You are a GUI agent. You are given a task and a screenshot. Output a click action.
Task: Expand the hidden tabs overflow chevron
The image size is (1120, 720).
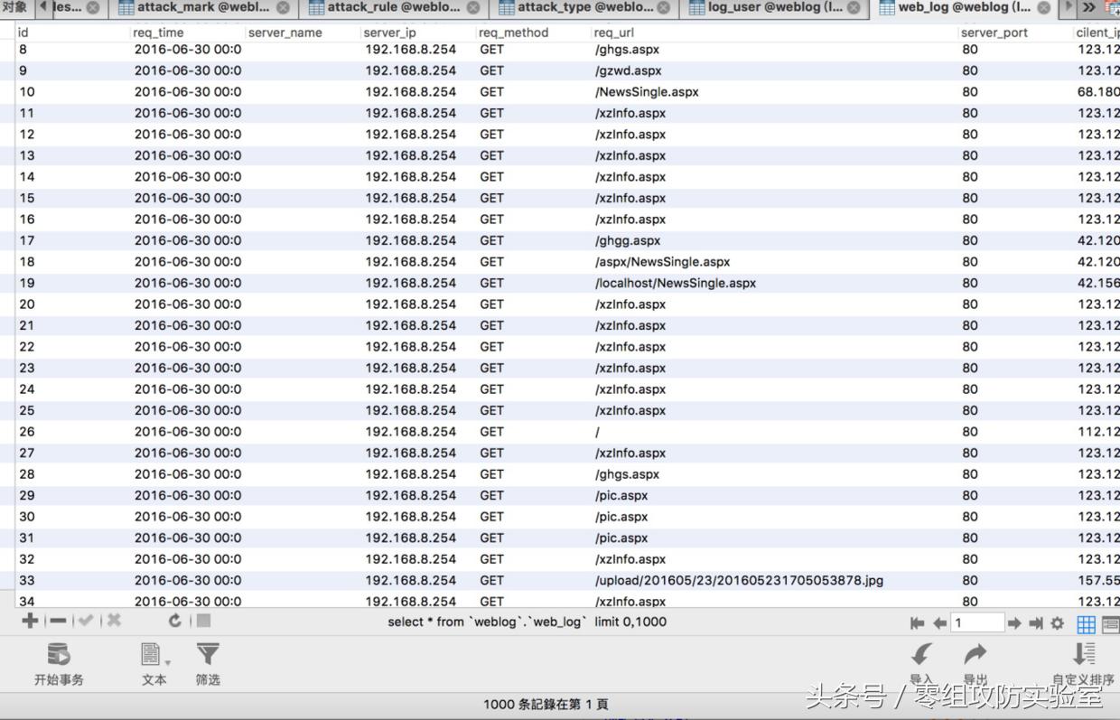point(1089,8)
